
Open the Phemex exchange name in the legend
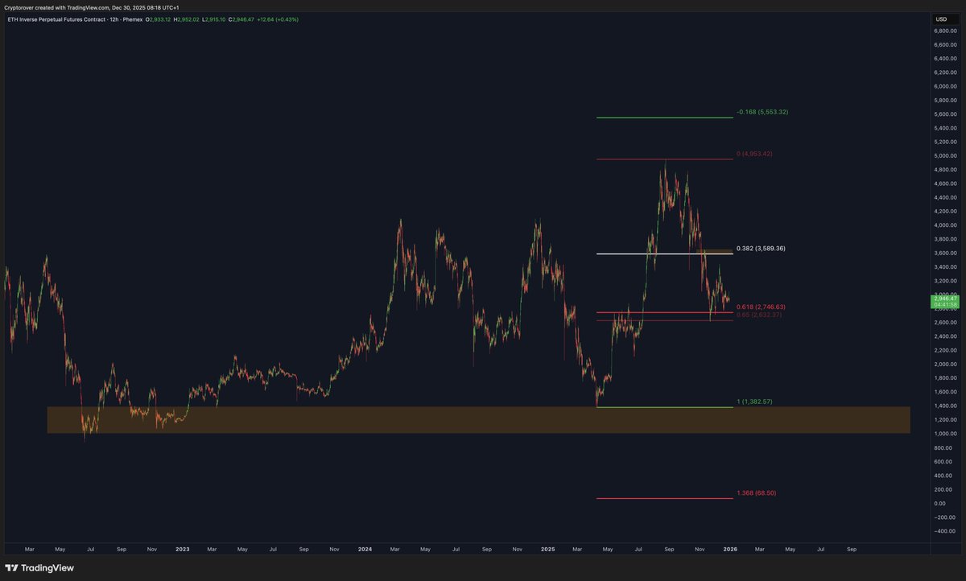tap(134, 19)
